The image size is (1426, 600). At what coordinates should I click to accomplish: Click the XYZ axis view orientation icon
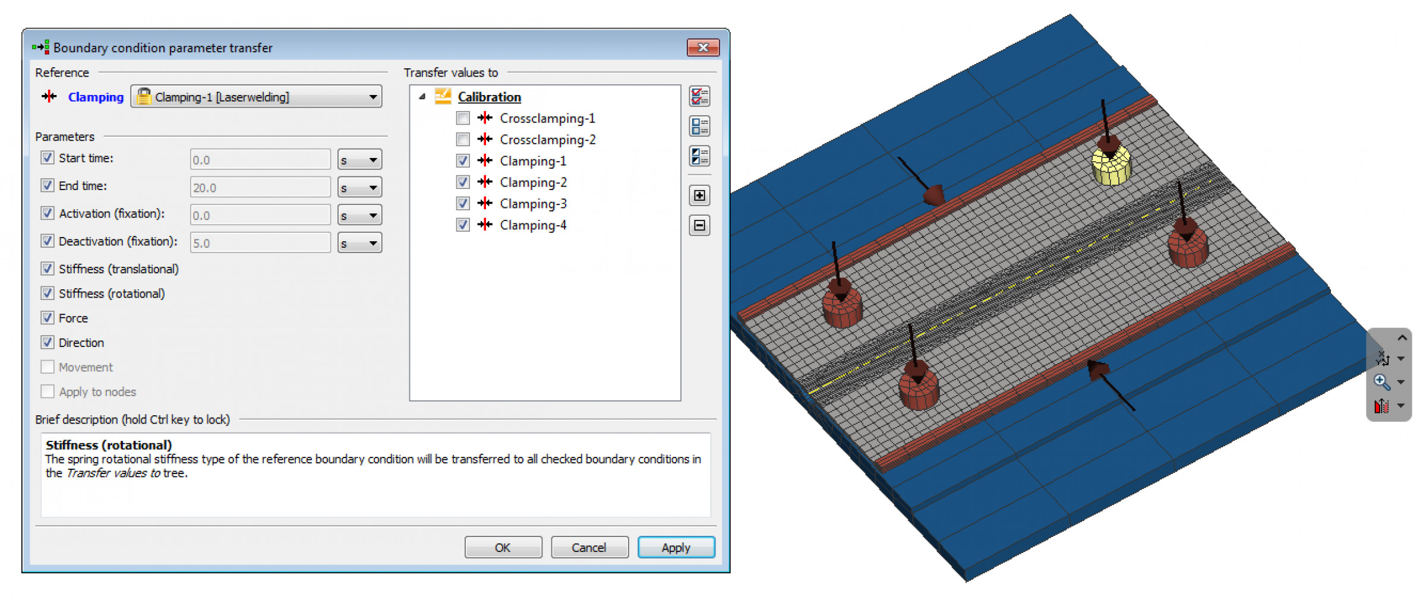[x=1383, y=358]
